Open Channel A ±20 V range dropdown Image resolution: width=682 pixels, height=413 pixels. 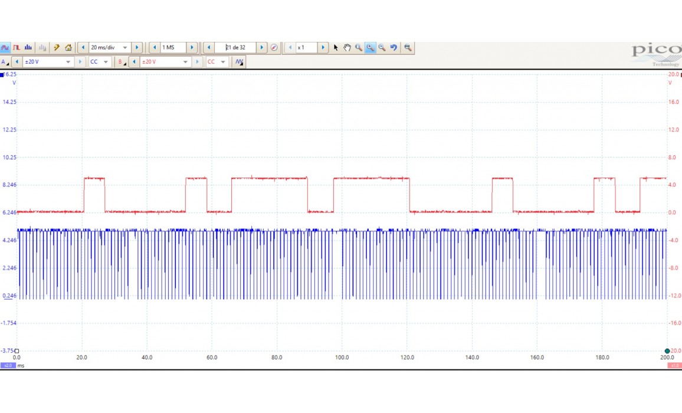(68, 62)
